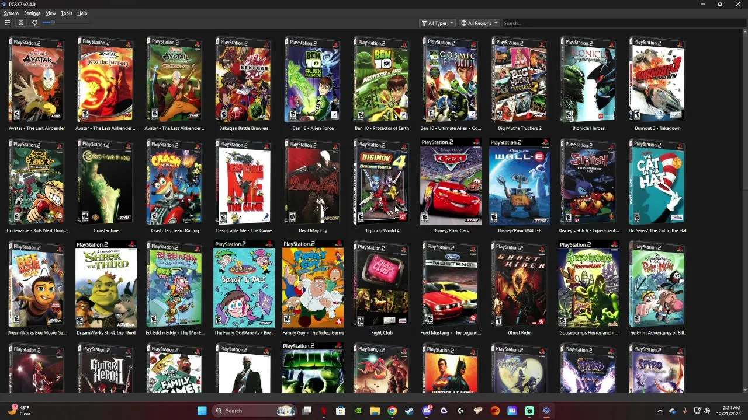Viewport: 748px width, 420px height.
Task: Click the 'Ghost Rider' title text
Action: (x=520, y=333)
